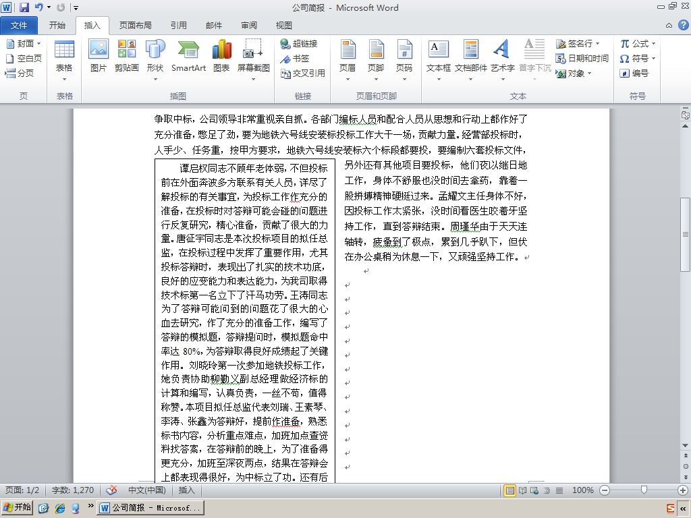Insert a blank page (空白页)
This screenshot has width=691, height=518.
24,58
